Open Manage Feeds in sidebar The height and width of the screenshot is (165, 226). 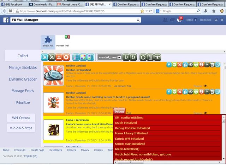23,91
